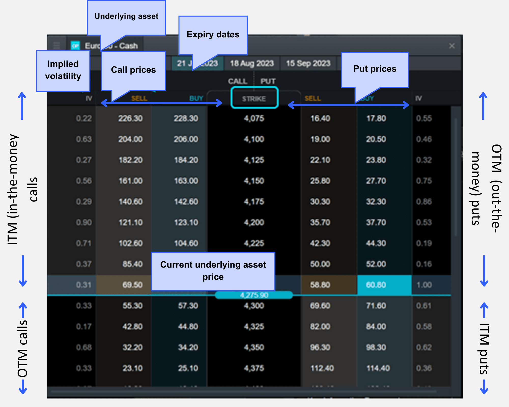Click the current price marker 4,275.90
Image resolution: width=509 pixels, height=407 pixels.
coord(254,295)
